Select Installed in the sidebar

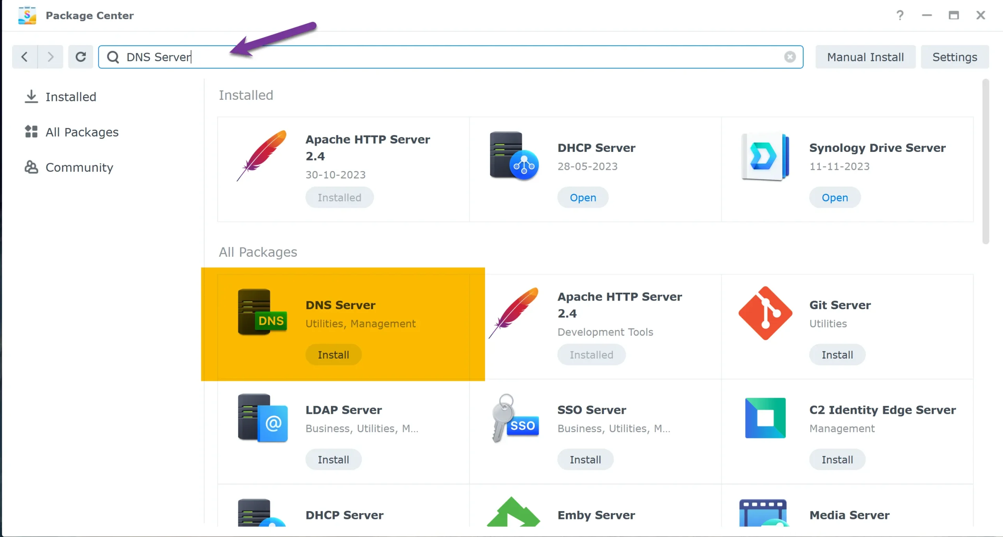71,97
